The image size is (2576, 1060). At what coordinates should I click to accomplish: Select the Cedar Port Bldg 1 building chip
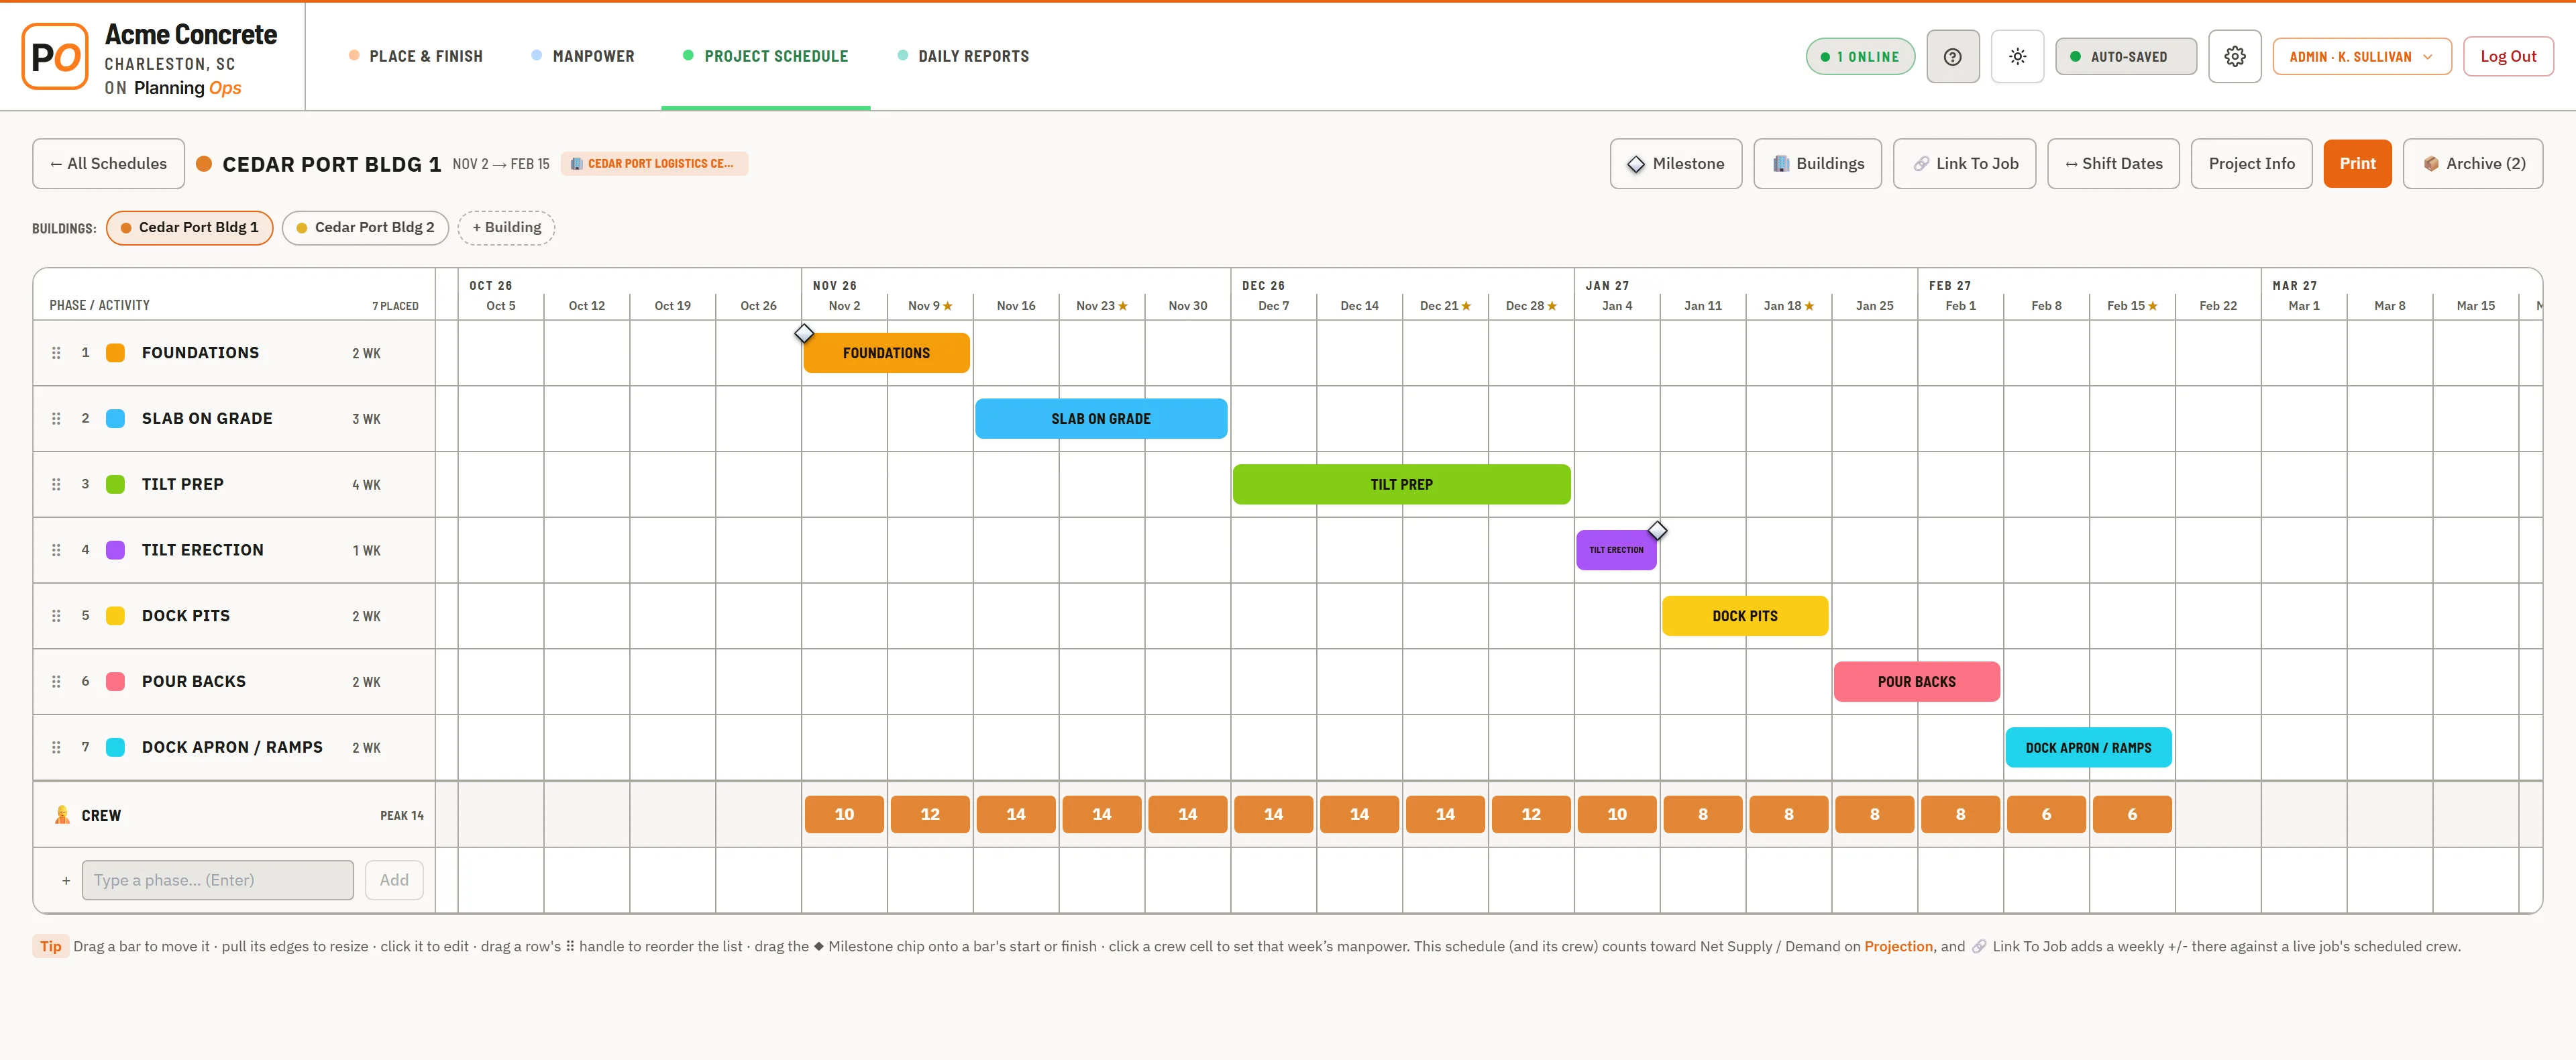189,228
